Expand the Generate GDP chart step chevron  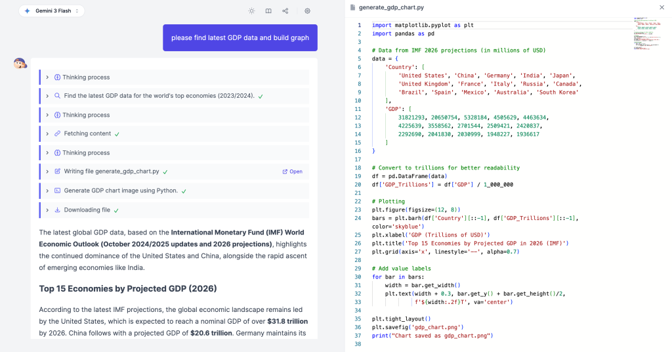point(48,191)
